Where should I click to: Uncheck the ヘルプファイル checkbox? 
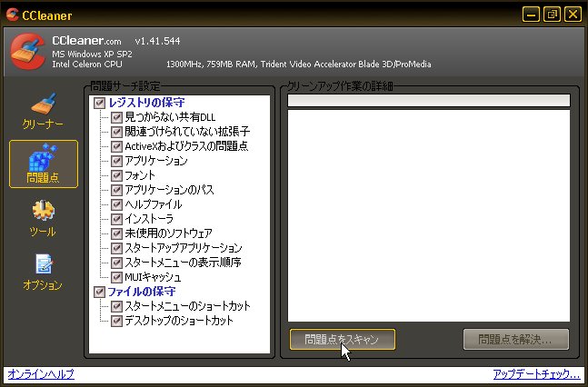[x=116, y=204]
